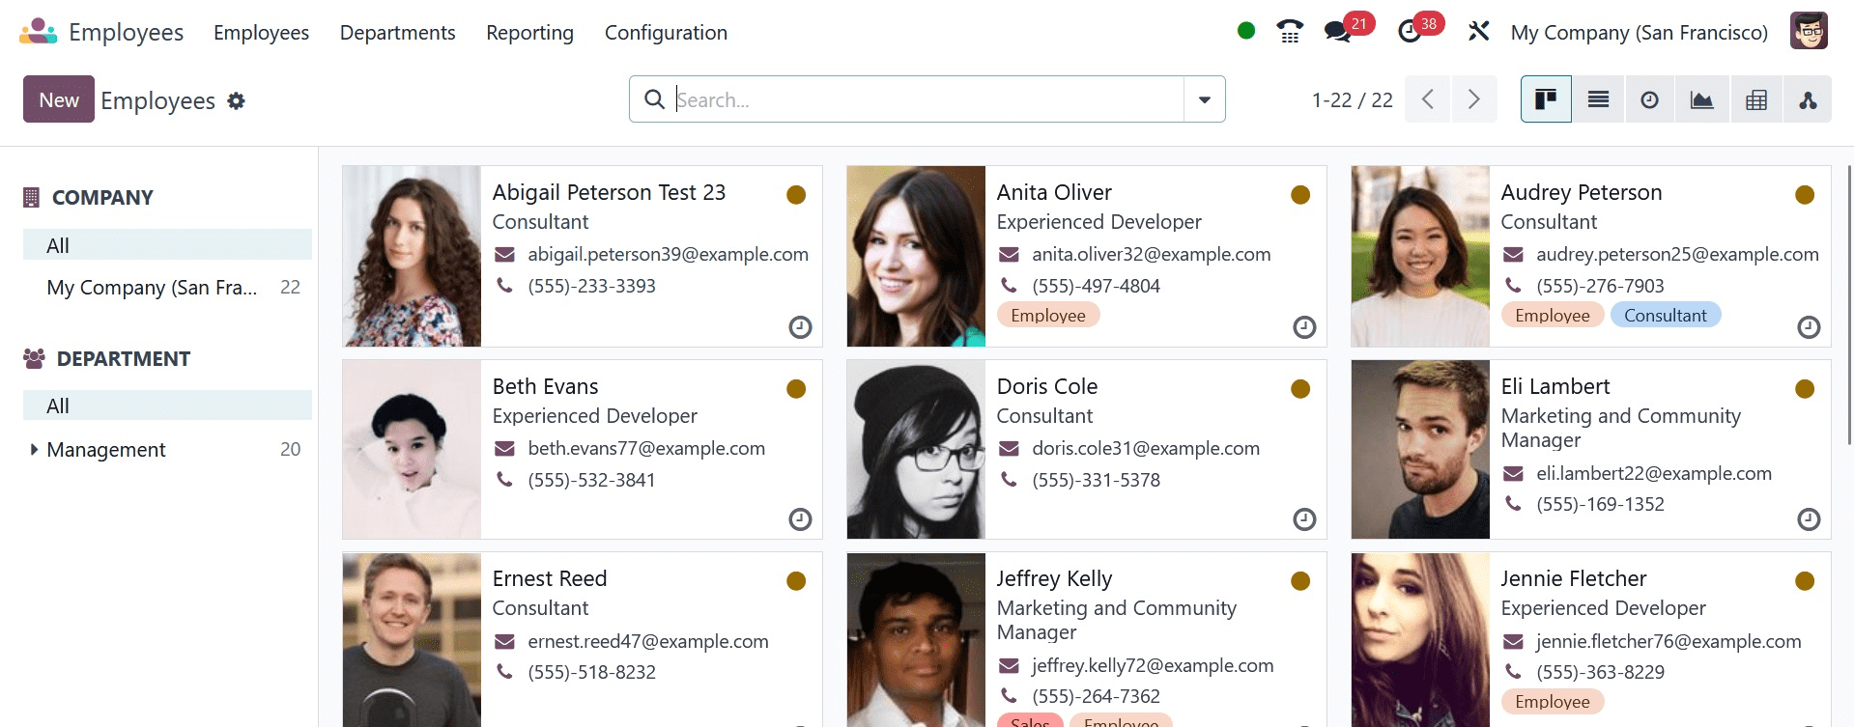Click email abigail.peterson39@example.com
Viewport: 1854px width, 727px height.
pos(668,255)
